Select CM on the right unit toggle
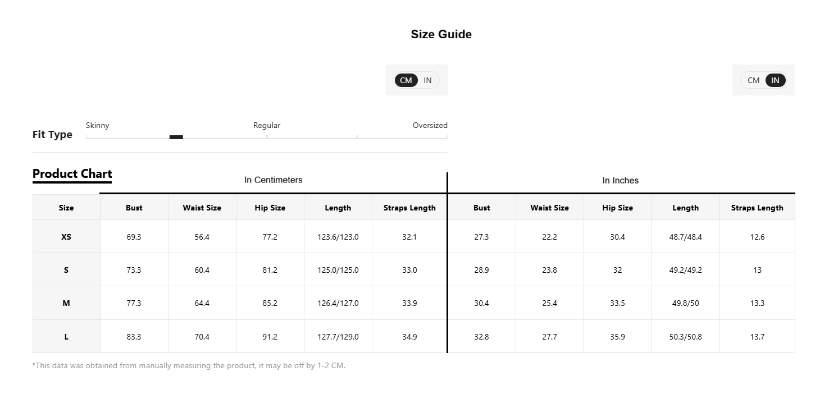Screen dimensions: 829x394 coord(754,80)
